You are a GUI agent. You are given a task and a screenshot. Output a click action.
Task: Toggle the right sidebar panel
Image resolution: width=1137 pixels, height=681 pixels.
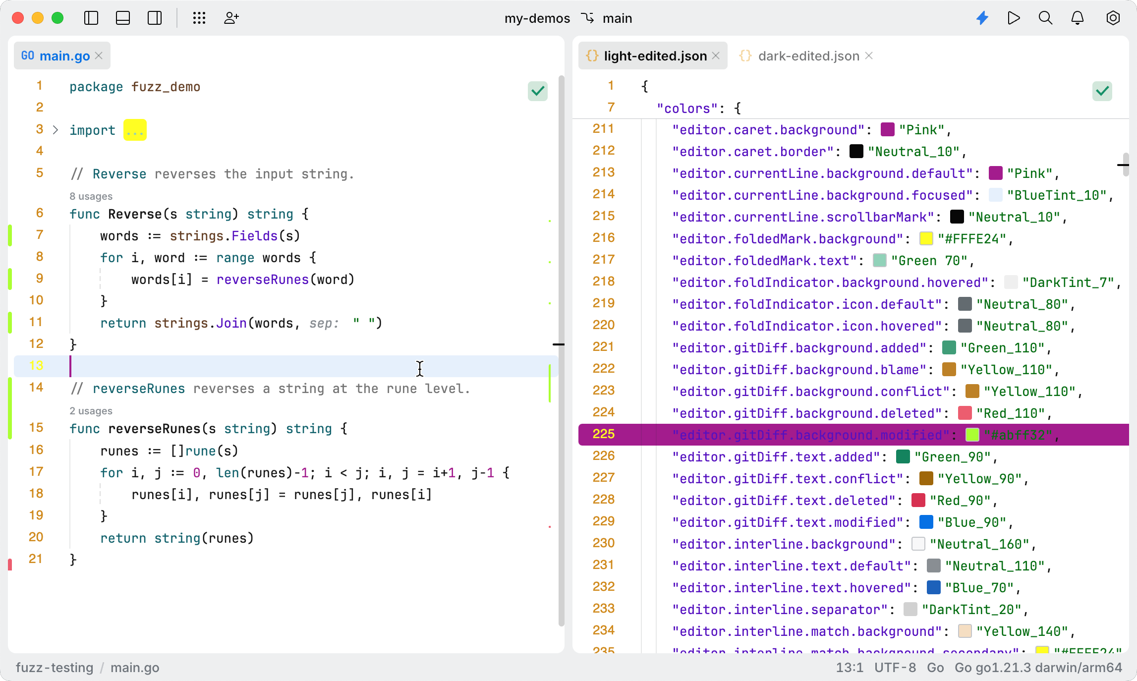(x=155, y=18)
